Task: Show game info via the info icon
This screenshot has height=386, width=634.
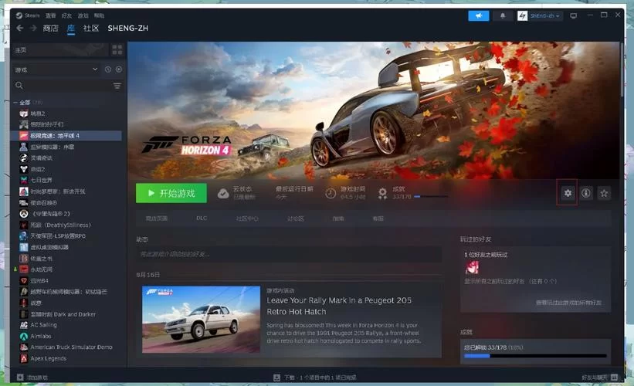Action: (x=586, y=193)
